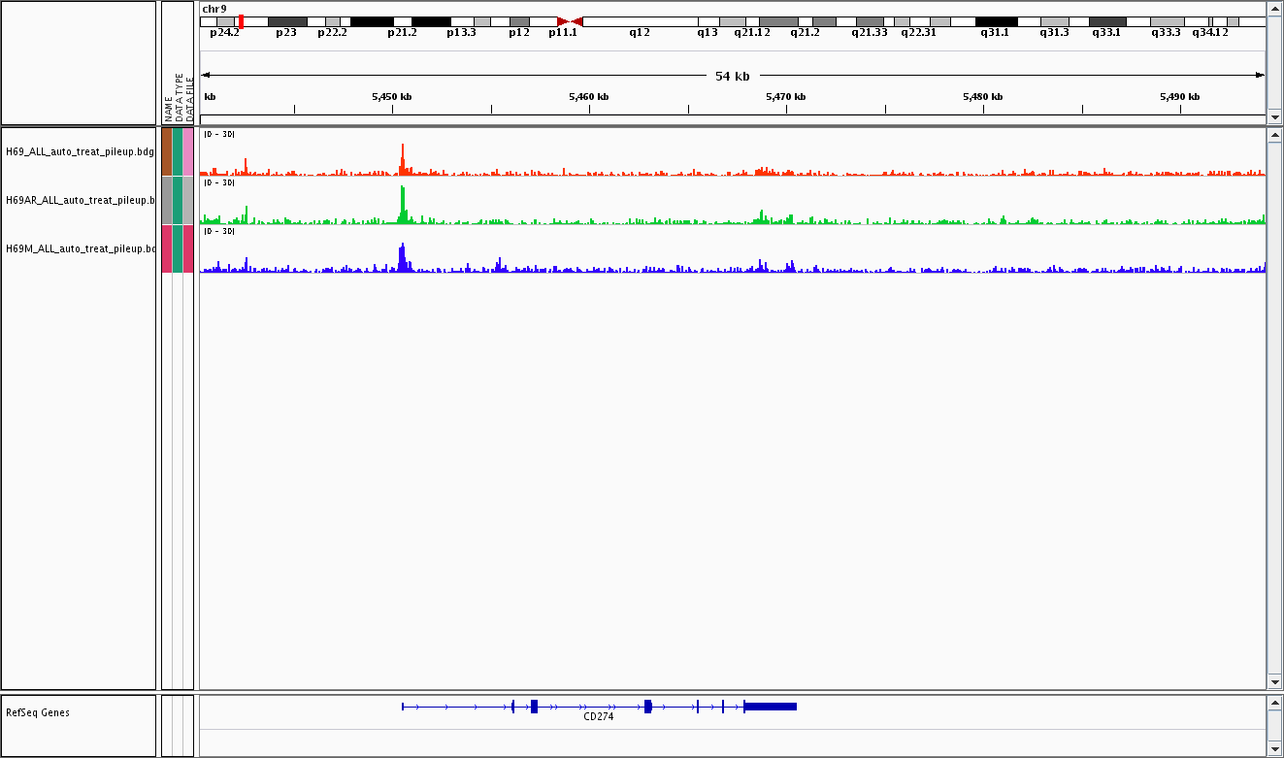Select the H69M_ALL_auto_treat_pileup track name
1284x758 pixels.
(x=80, y=248)
